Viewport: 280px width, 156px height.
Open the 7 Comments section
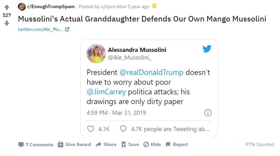tap(36, 145)
